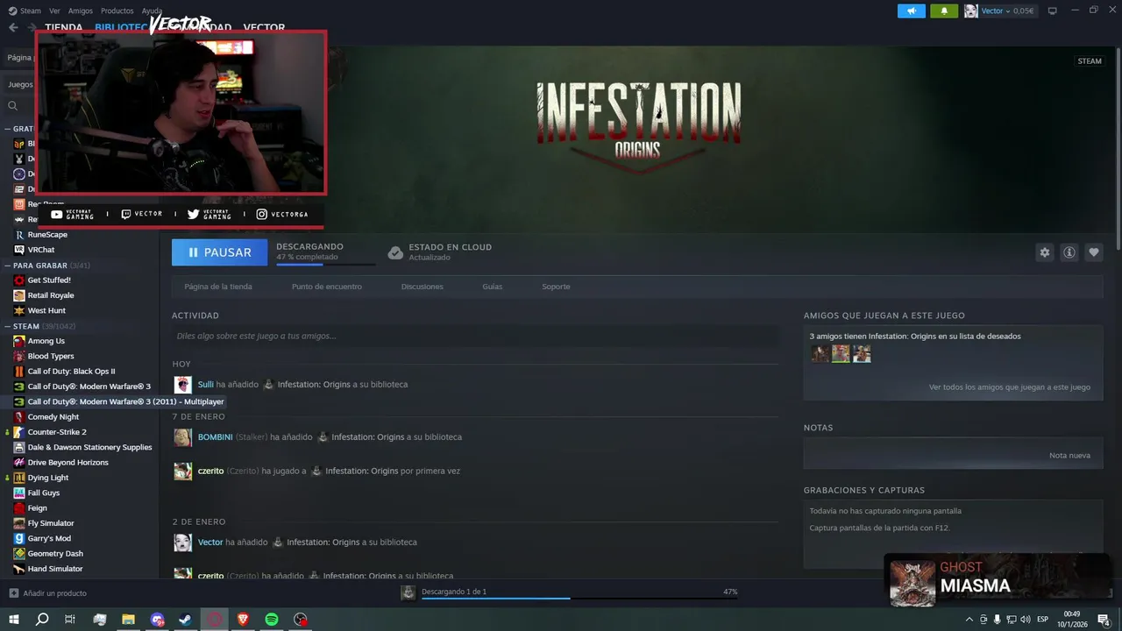This screenshot has height=631, width=1122.
Task: Click the library search magnifier icon
Action: [13, 106]
